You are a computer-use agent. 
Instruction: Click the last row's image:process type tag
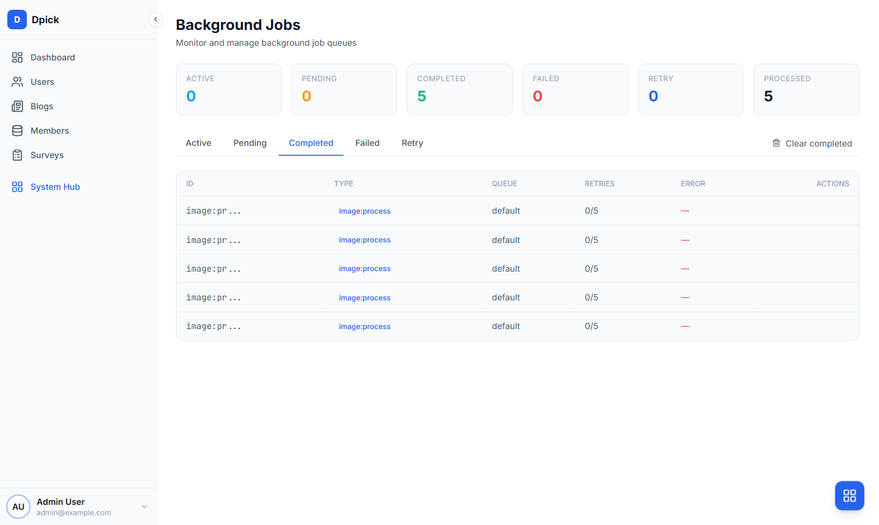(x=364, y=327)
